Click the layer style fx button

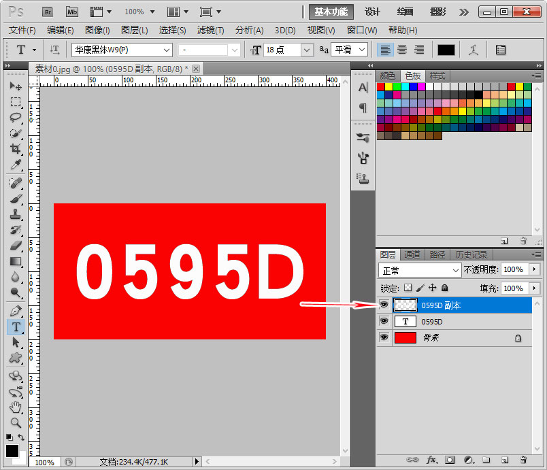point(432,460)
